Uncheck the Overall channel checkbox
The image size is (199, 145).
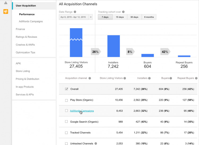(67, 89)
